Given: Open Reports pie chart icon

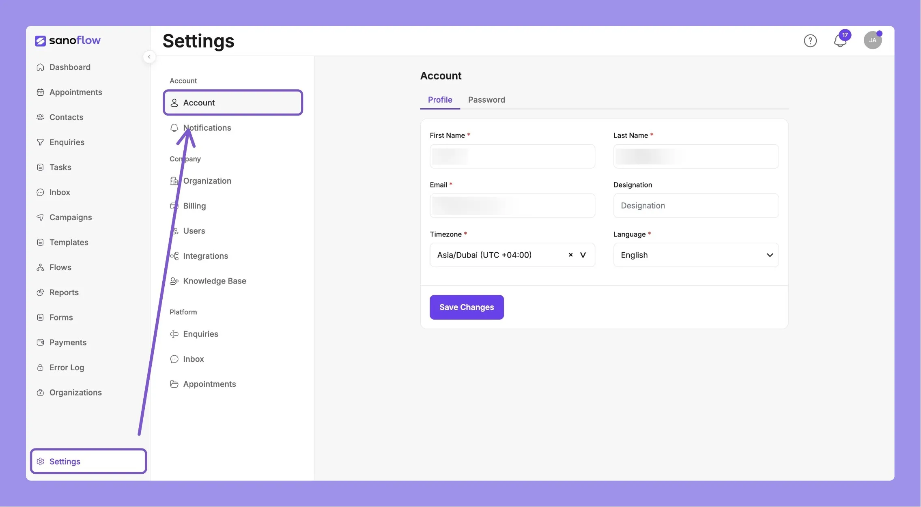Looking at the screenshot, I should (40, 292).
